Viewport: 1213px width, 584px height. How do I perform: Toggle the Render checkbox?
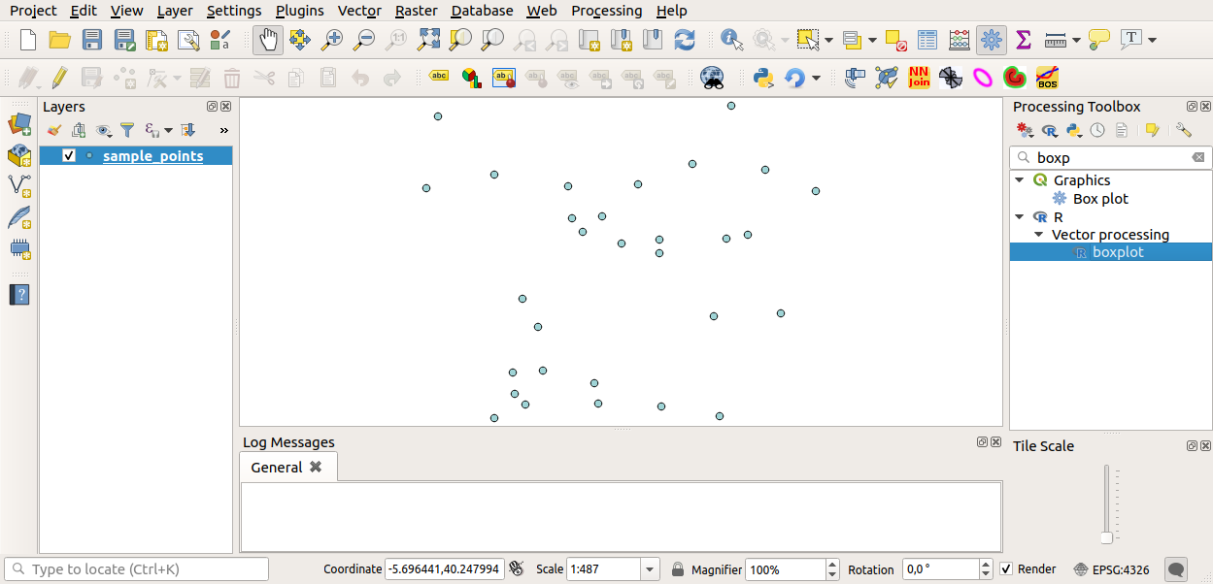(1006, 569)
